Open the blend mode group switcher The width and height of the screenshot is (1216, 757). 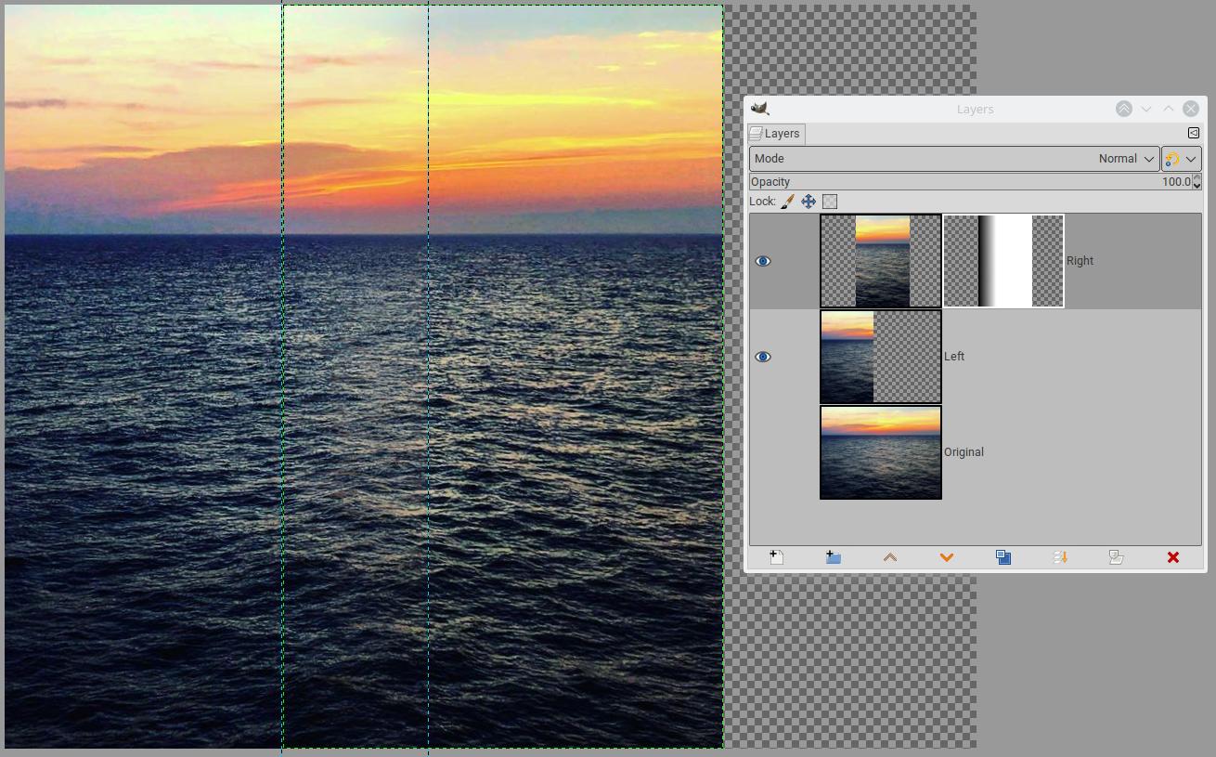(x=1182, y=159)
